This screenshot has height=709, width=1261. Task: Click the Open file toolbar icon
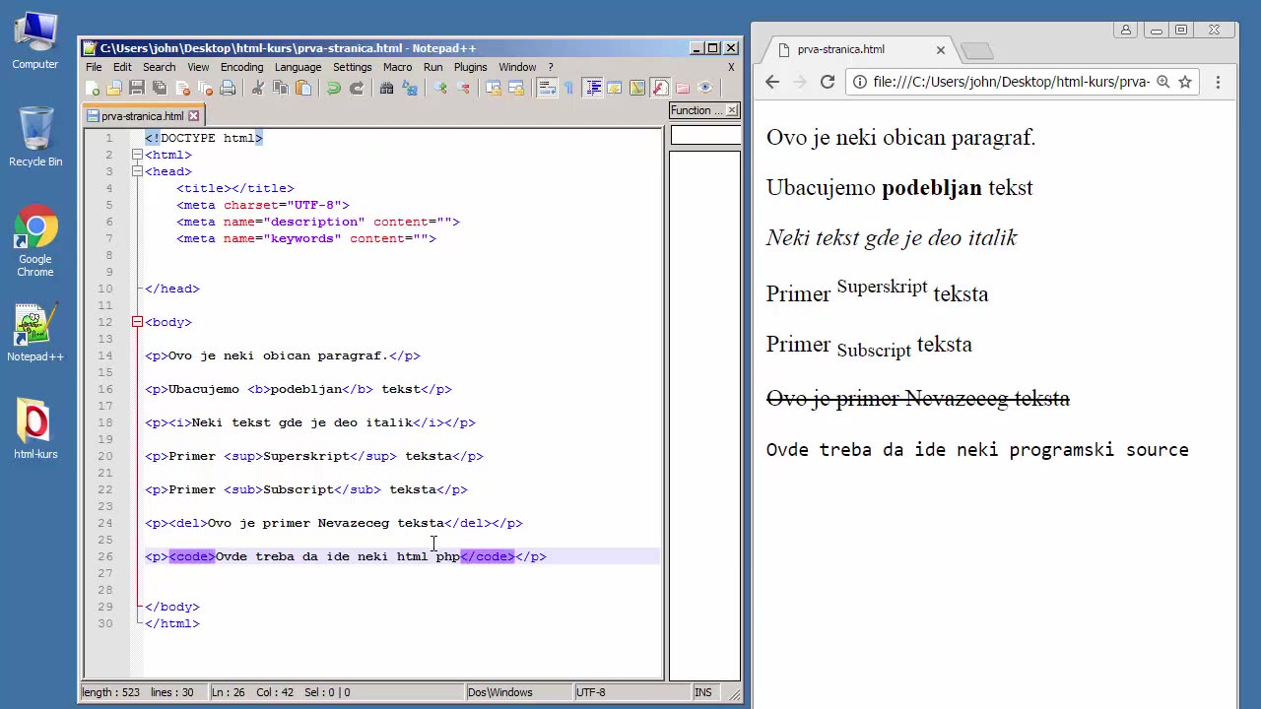(x=114, y=88)
